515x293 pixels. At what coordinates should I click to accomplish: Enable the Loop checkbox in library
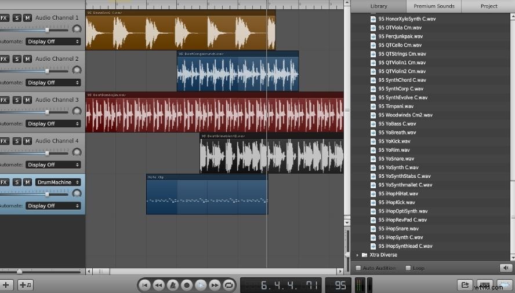(x=408, y=268)
